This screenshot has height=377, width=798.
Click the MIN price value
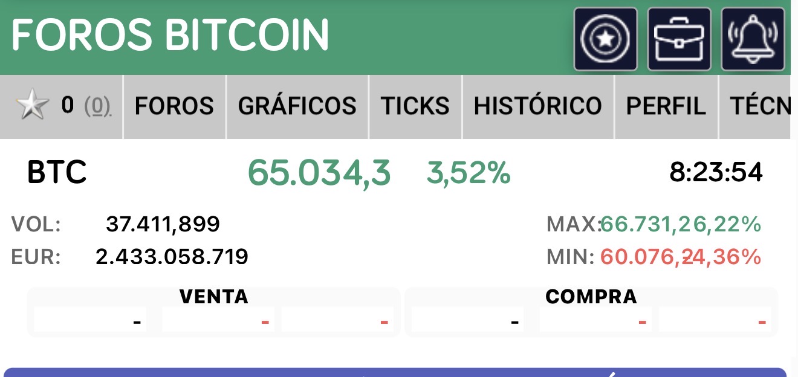[646, 257]
